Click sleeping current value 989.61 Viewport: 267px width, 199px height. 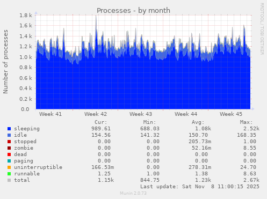pos(101,129)
